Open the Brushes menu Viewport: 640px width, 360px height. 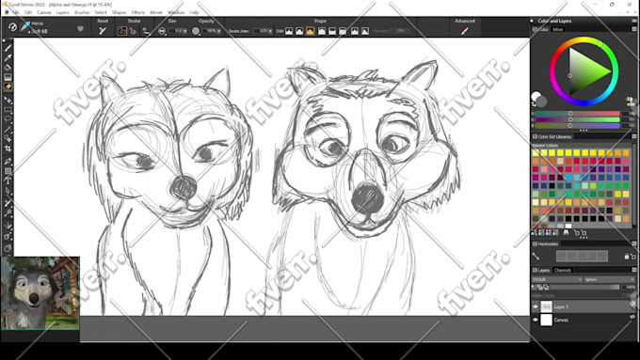pos(82,12)
